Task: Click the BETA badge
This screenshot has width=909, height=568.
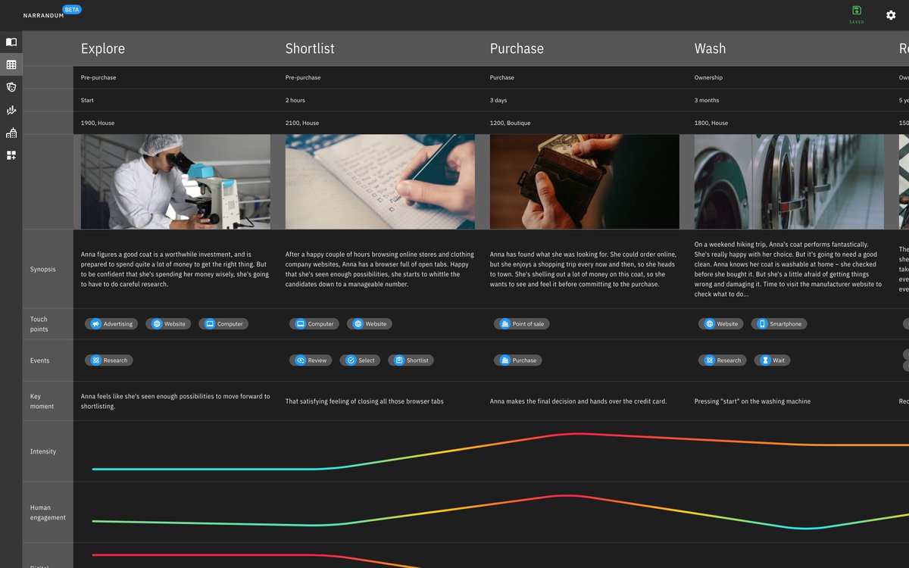Action: point(73,10)
